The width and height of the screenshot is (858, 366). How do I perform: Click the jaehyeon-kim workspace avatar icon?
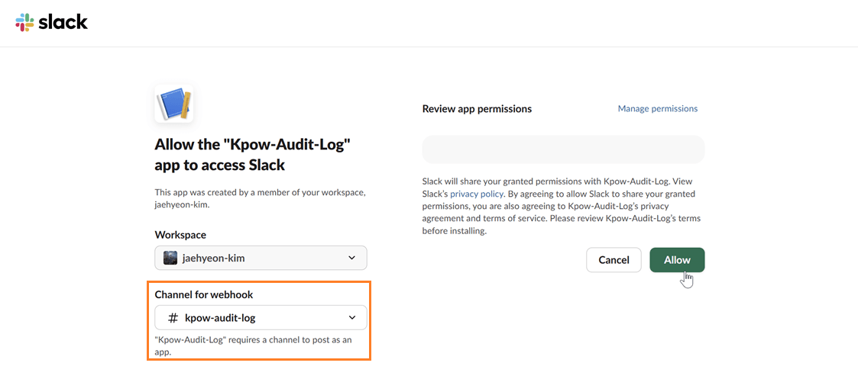pos(170,258)
